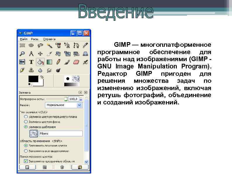This screenshot has width=232, height=174.
Task: Select the Move tool
Action: click(40, 54)
